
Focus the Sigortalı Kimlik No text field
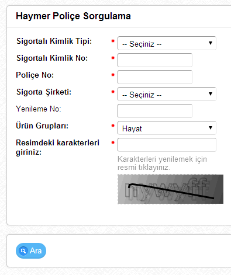[x=155, y=60]
